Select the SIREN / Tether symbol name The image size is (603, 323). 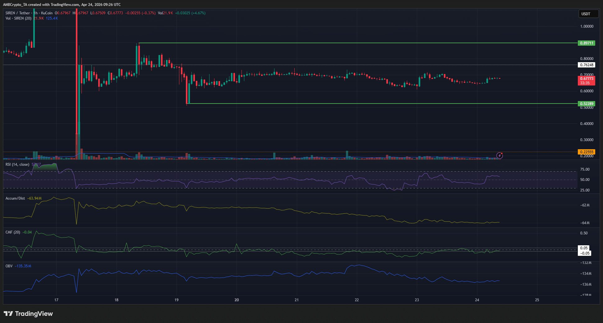pos(17,13)
